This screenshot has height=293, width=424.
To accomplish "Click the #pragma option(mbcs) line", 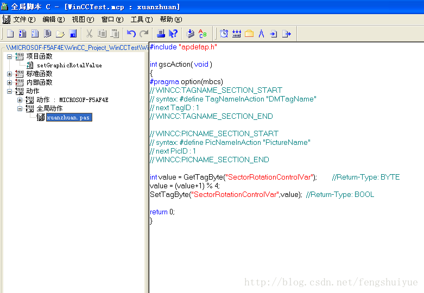I will click(x=186, y=81).
